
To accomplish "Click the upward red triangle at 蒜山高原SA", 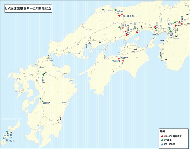I will 122,14.
